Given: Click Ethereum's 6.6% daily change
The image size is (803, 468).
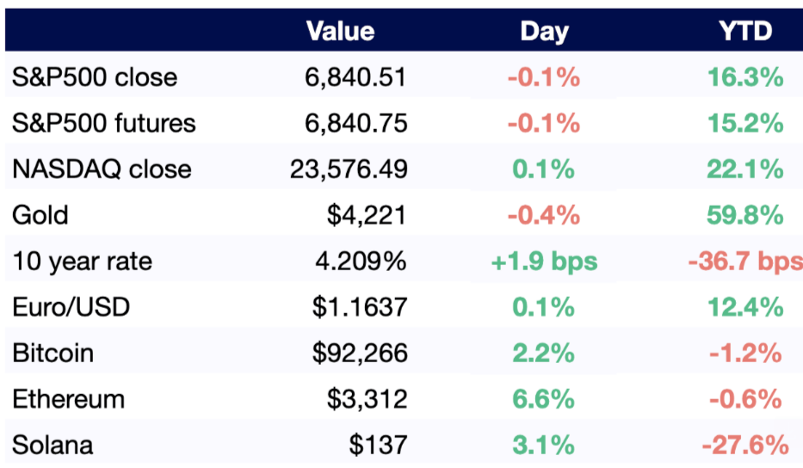Looking at the screenshot, I should (544, 399).
